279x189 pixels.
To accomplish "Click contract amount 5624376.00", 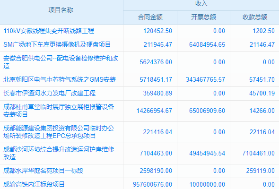I will [156, 62].
